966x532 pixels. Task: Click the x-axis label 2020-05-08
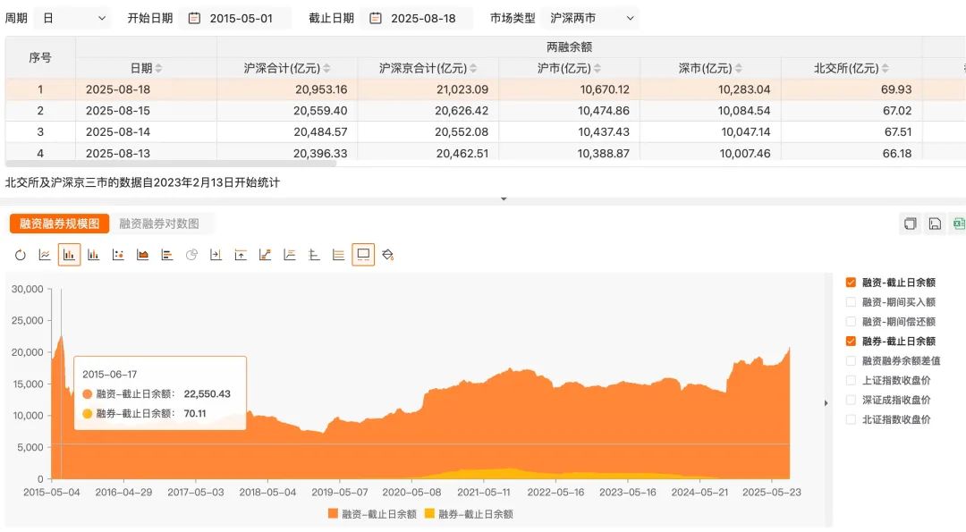tap(411, 493)
